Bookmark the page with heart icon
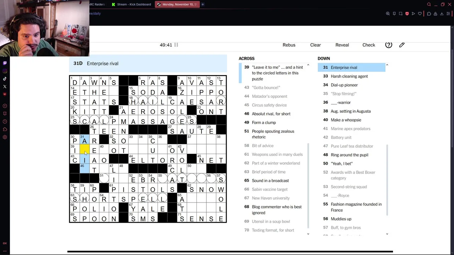The image size is (454, 255). tap(420, 13)
